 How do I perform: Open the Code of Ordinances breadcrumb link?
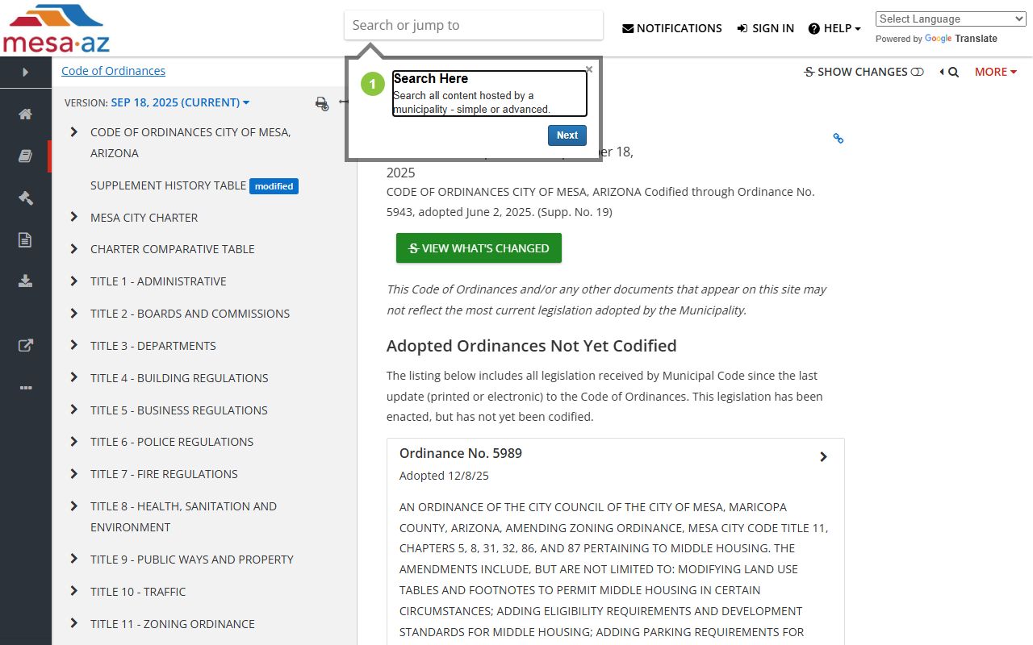pos(113,71)
